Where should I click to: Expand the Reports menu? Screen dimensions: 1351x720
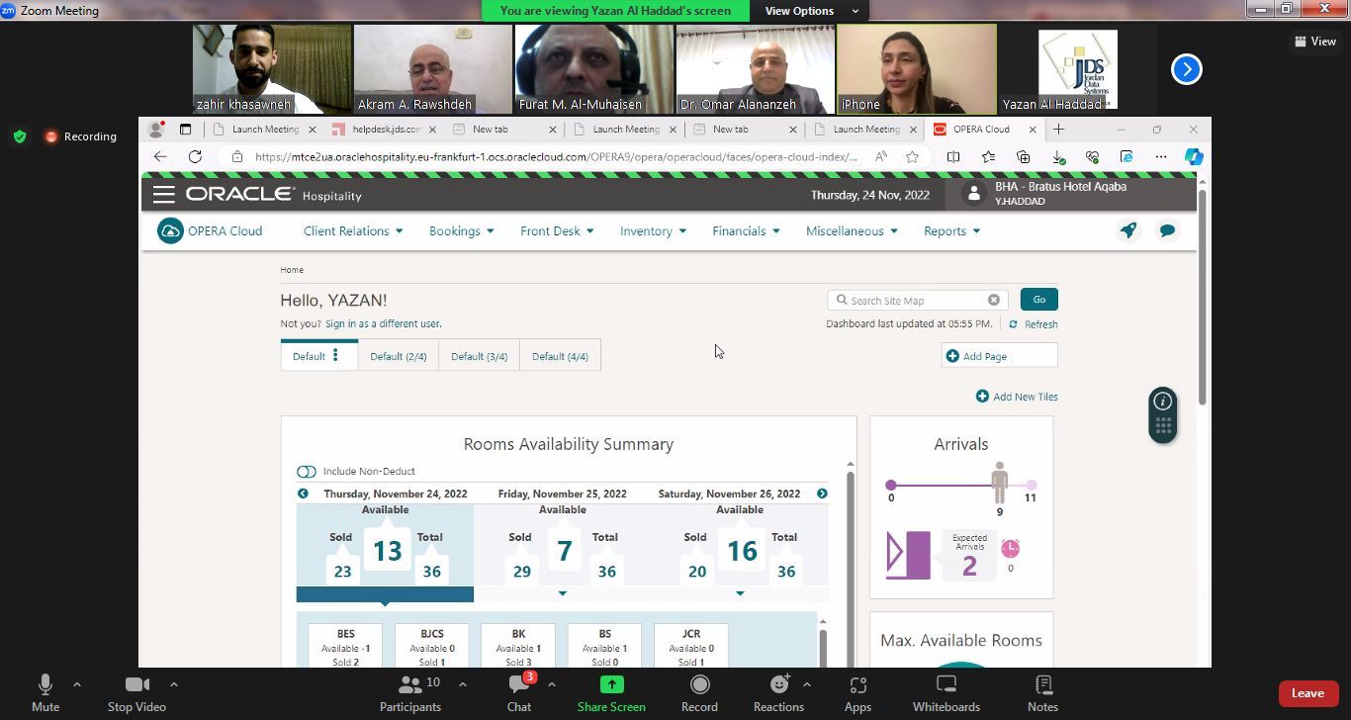click(951, 231)
